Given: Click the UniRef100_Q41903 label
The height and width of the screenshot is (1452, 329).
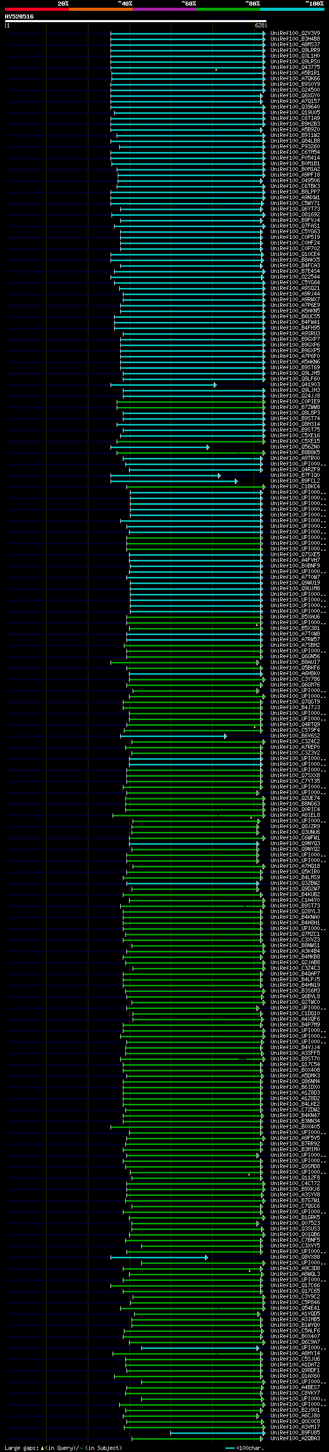Looking at the screenshot, I should 295,384.
